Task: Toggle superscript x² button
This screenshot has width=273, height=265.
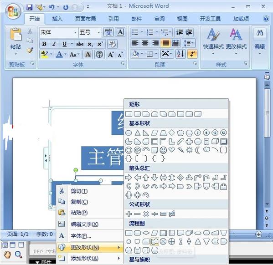Action: [100, 44]
